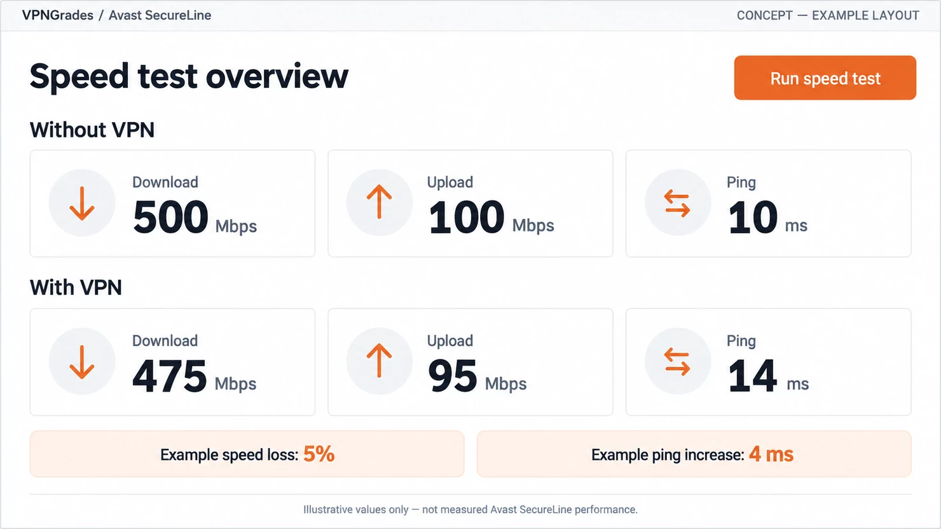Select the 10 ms ping value
This screenshot has width=941, height=529.
tap(767, 217)
